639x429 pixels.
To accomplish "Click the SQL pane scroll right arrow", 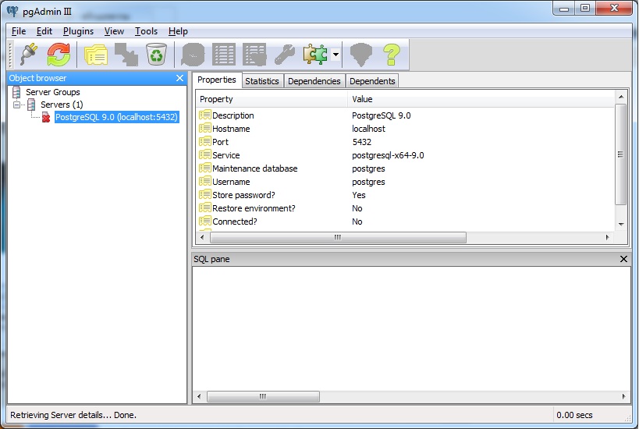I will pos(624,396).
